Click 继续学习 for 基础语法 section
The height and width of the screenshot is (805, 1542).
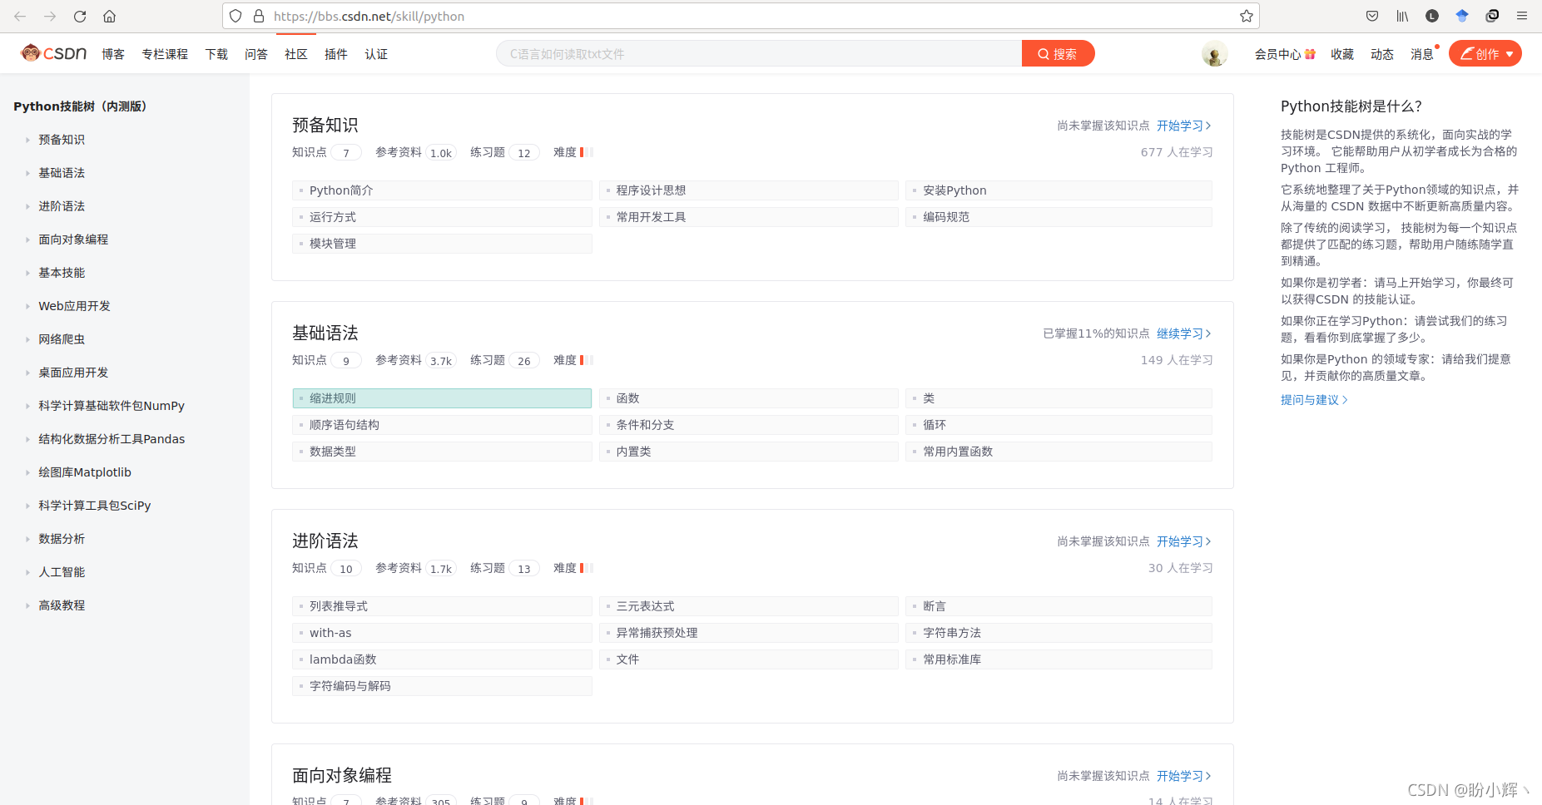(x=1183, y=333)
